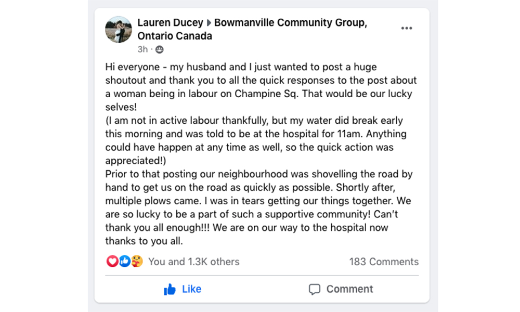Click the blue Like label text
The height and width of the screenshot is (312, 520).
click(191, 289)
